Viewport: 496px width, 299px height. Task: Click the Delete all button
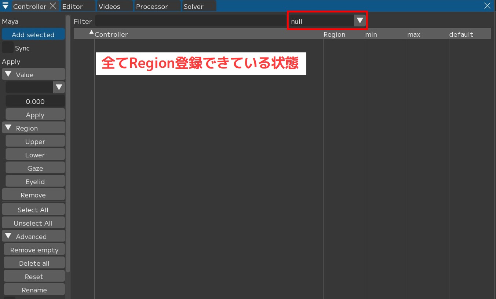point(34,263)
